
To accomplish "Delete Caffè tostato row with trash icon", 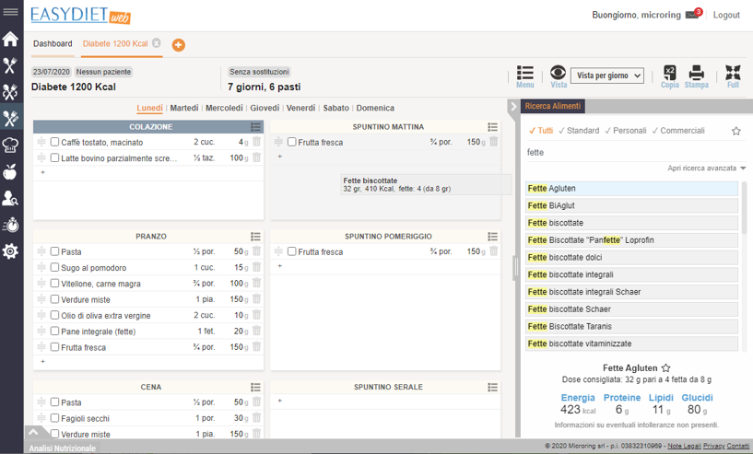I will 257,142.
